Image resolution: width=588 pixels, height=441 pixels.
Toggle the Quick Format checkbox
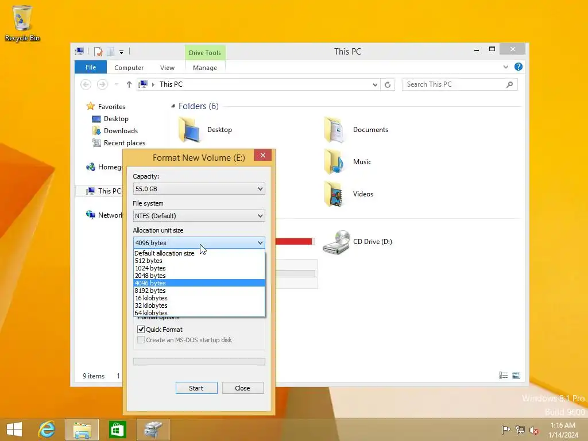[x=141, y=329]
